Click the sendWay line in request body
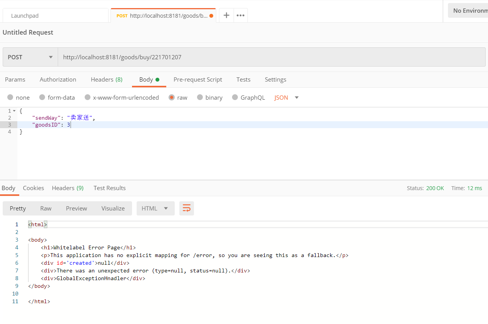The height and width of the screenshot is (324, 488). pos(64,118)
